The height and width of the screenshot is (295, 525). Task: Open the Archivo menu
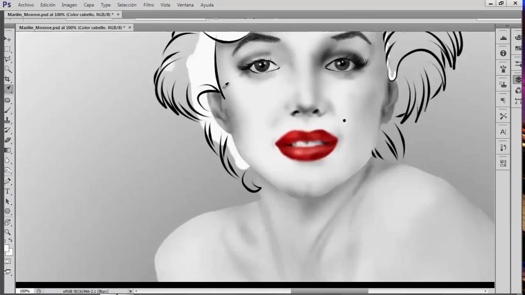pos(26,5)
